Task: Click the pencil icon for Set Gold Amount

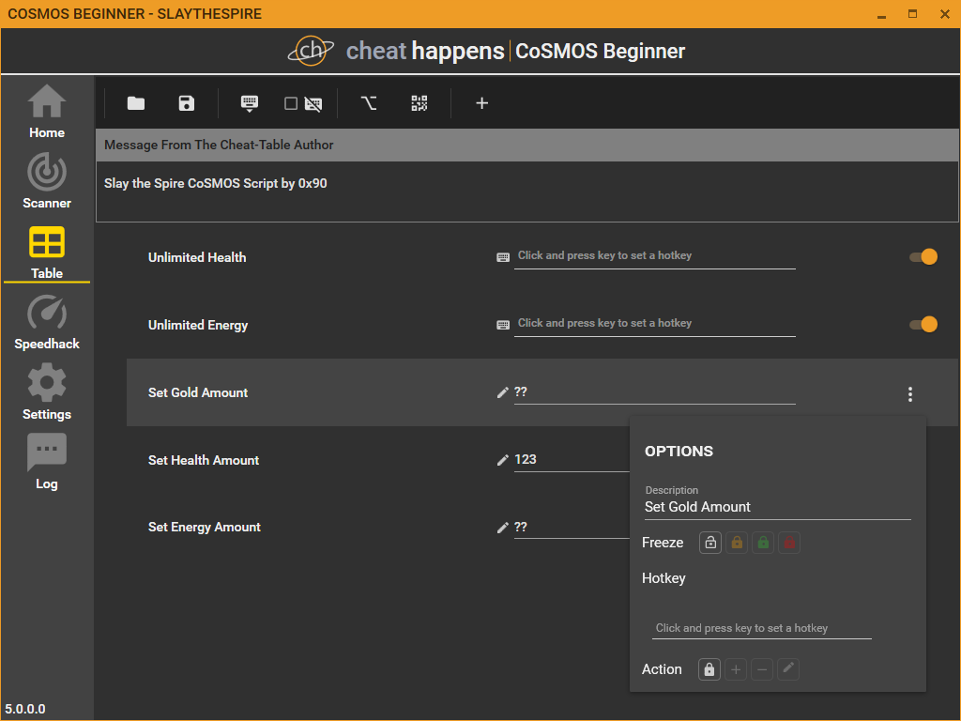Action: coord(503,392)
